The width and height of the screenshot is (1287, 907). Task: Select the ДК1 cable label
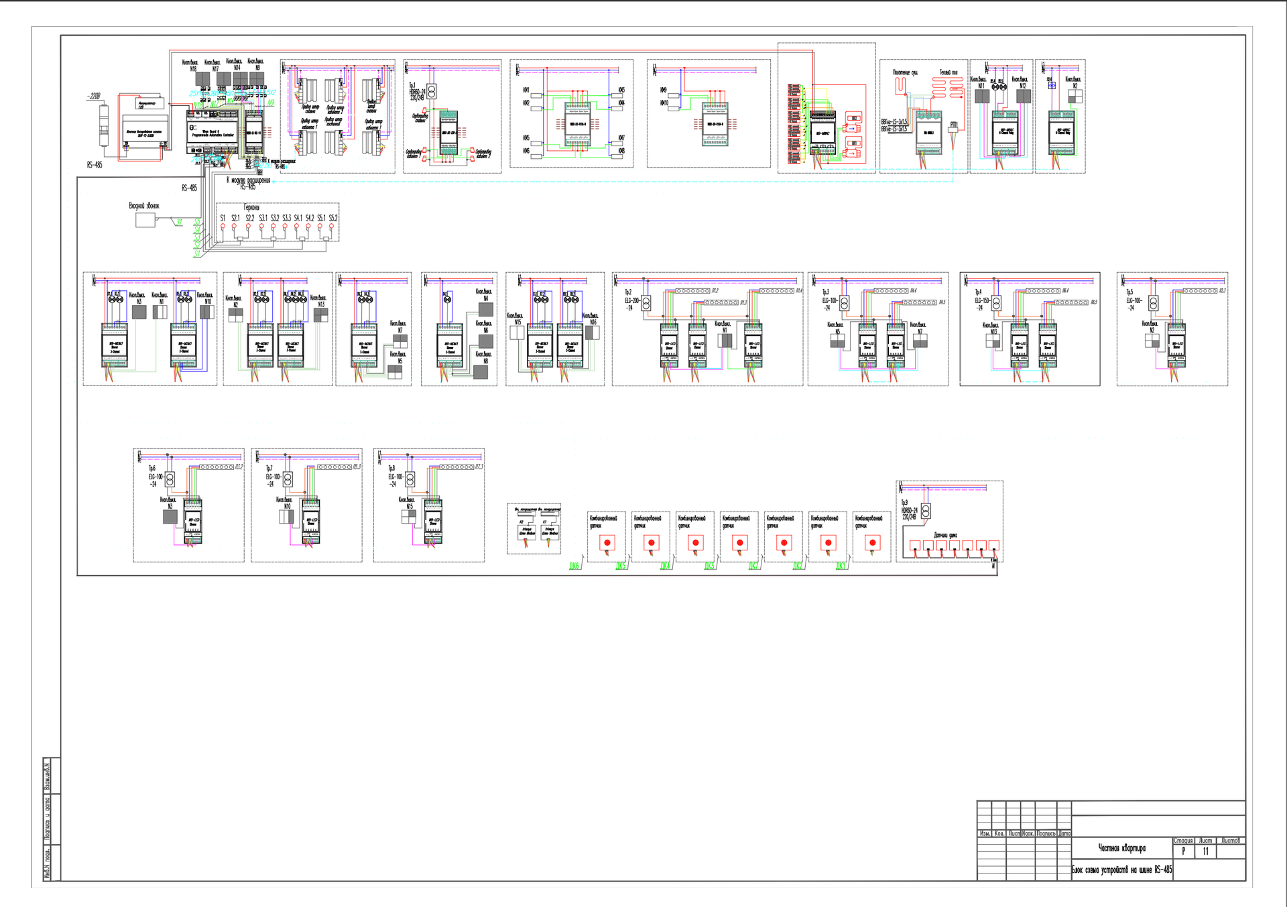pyautogui.click(x=841, y=566)
